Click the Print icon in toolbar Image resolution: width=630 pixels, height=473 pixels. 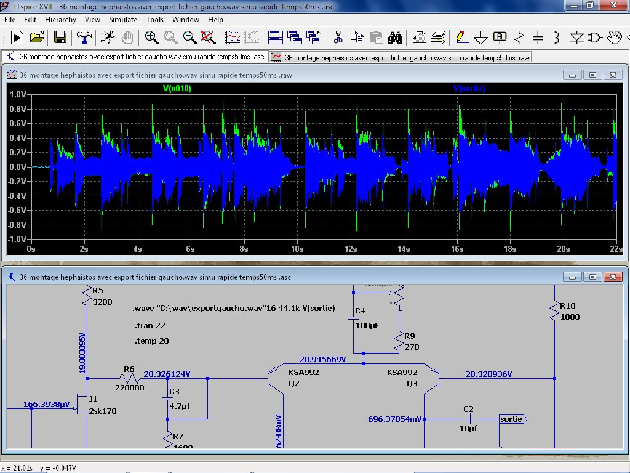438,38
